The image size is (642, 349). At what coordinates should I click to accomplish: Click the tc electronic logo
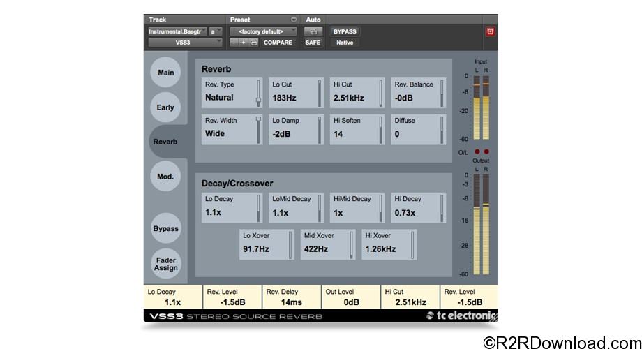pos(461,315)
